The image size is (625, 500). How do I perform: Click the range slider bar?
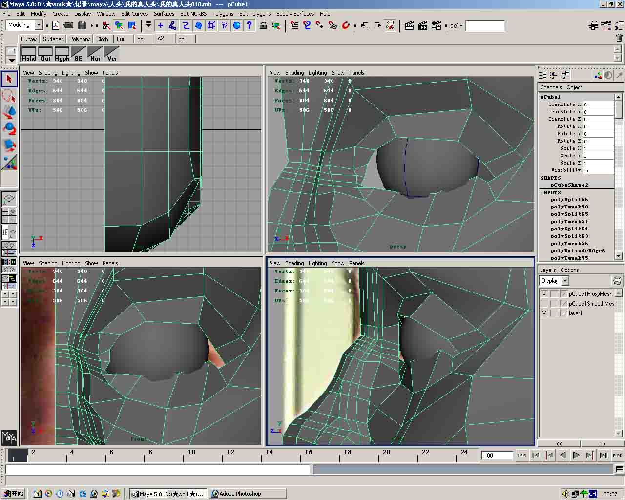click(463, 469)
